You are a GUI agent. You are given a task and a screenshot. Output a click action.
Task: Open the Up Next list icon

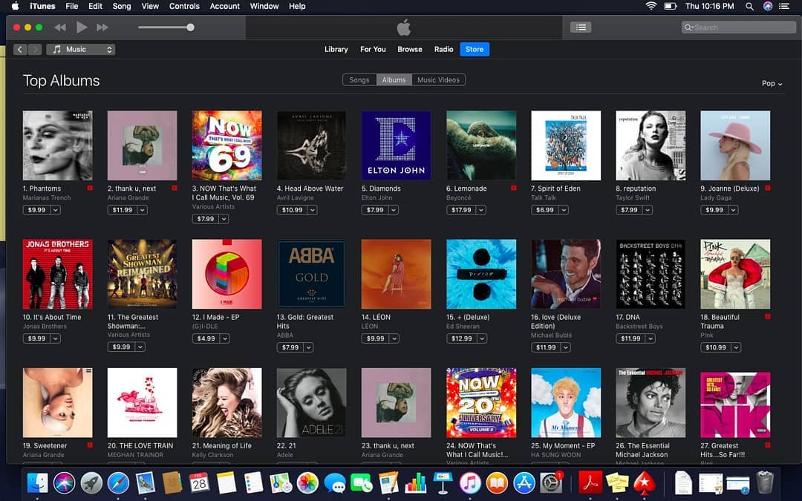[581, 27]
